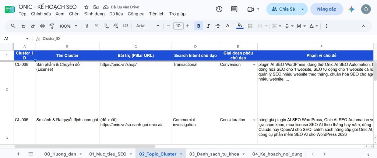Undo the last action
Image resolution: width=377 pixels, height=158 pixels.
(x=23, y=26)
